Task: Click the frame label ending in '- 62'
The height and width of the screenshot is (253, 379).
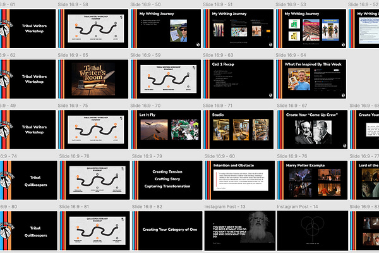Action: pyautogui.click(x=8, y=55)
